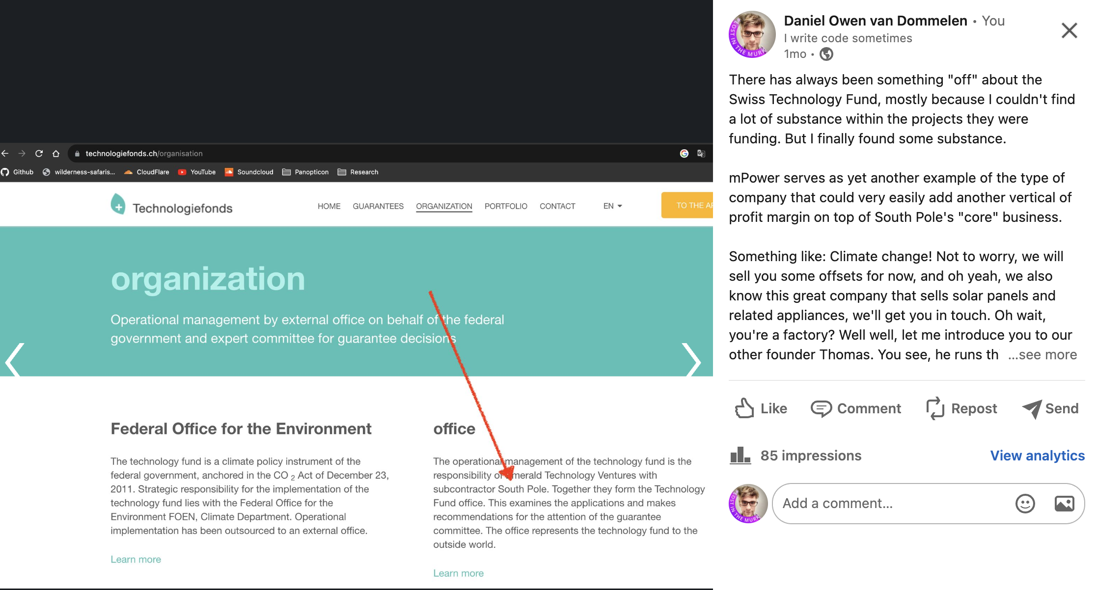The width and height of the screenshot is (1097, 590).
Task: Open the GUARANTEES menu item
Action: click(x=378, y=206)
